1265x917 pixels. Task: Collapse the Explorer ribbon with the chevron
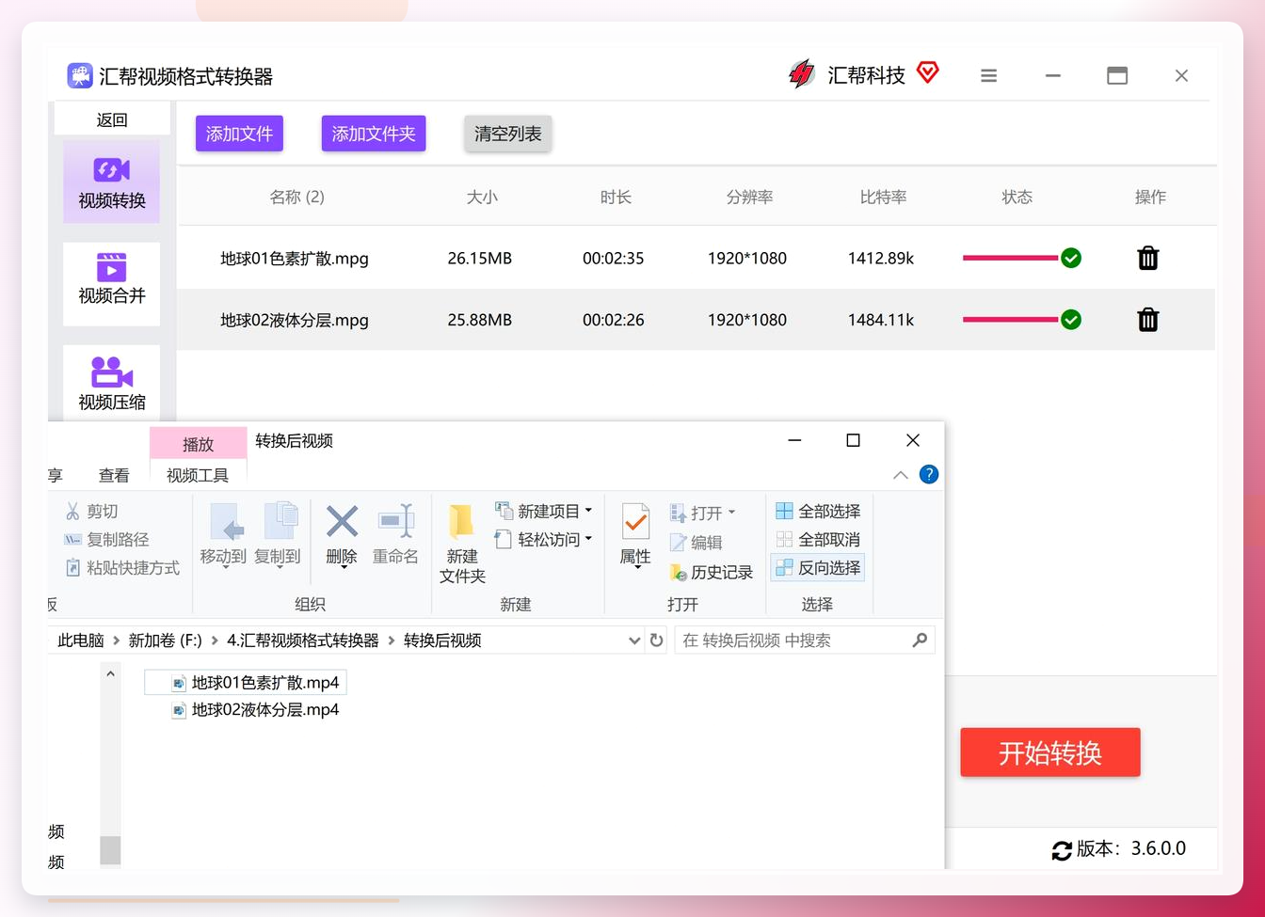click(x=901, y=475)
